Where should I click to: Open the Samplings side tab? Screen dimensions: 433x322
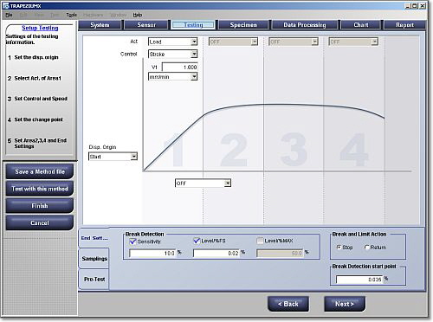pos(94,259)
